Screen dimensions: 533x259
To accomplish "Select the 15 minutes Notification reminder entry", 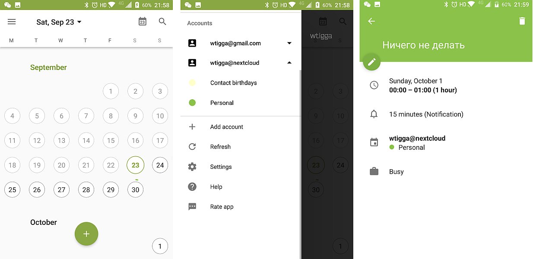I will tap(426, 114).
